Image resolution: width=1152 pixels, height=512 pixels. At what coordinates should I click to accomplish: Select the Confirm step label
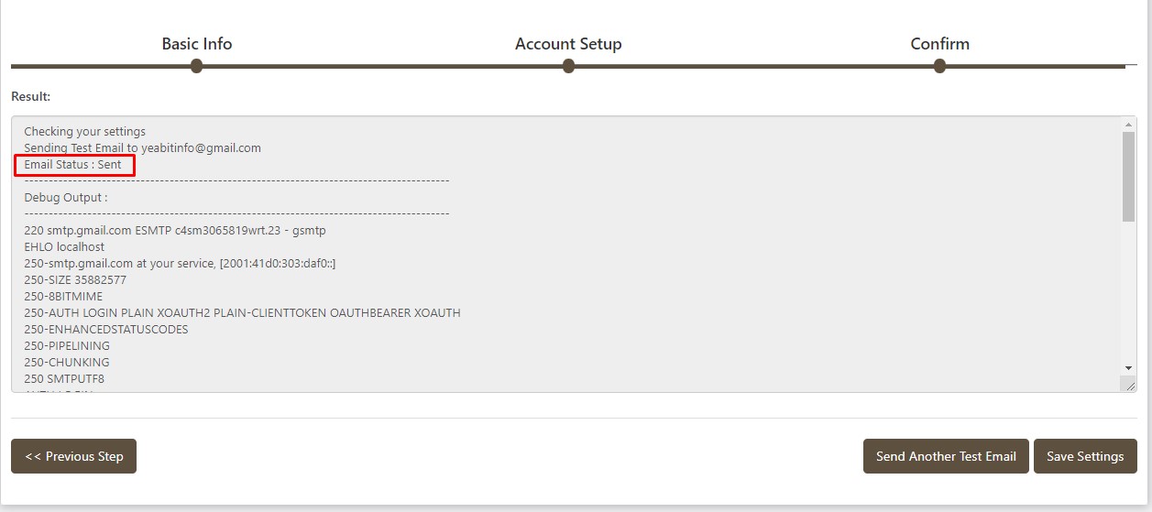click(939, 44)
